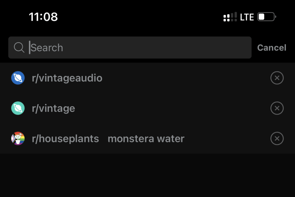Remove the monstera water search entry

pos(277,139)
